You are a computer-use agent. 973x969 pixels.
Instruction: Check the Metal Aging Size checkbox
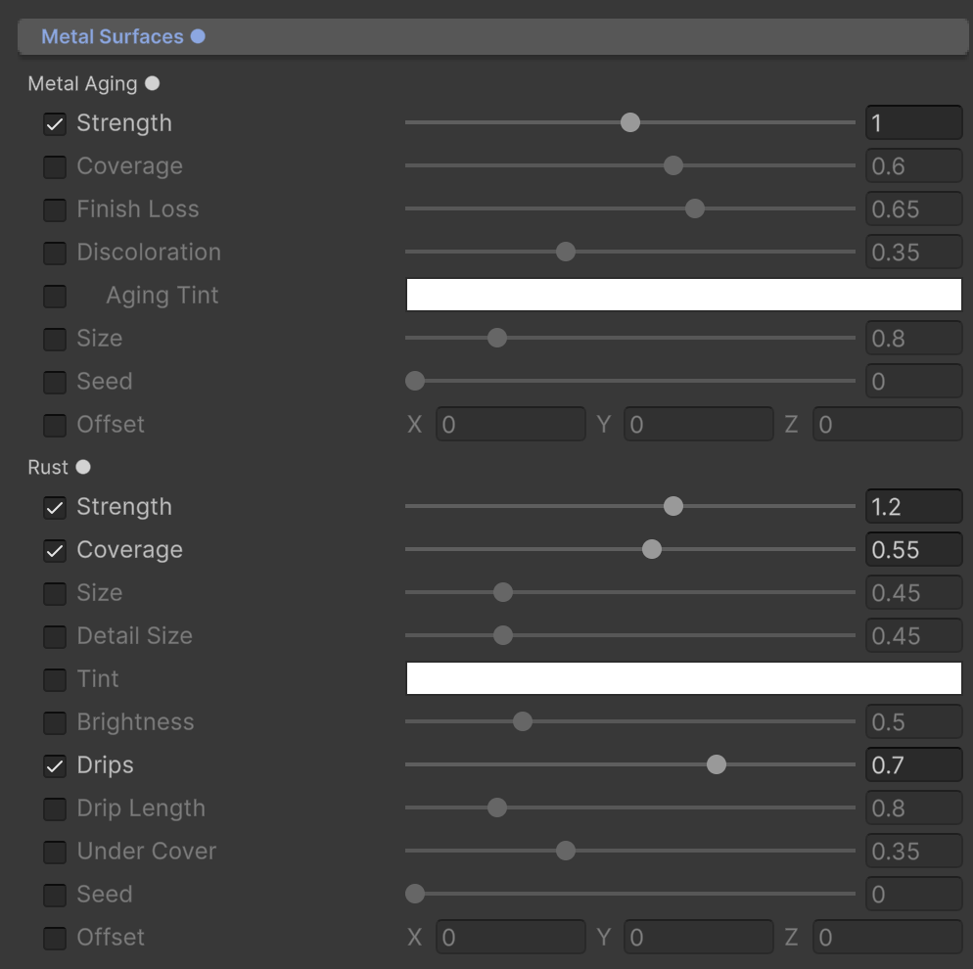coord(55,339)
